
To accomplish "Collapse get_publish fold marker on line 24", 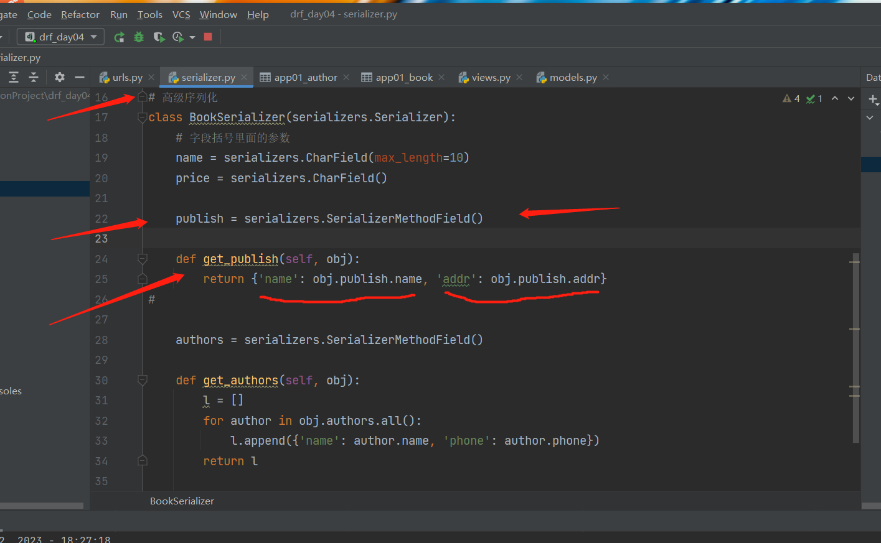I will click(142, 259).
